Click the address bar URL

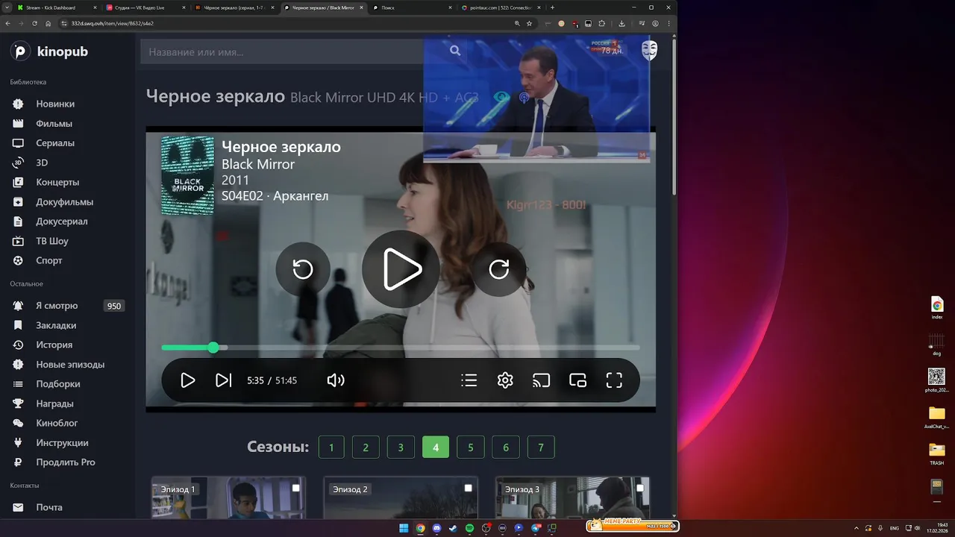(x=112, y=23)
